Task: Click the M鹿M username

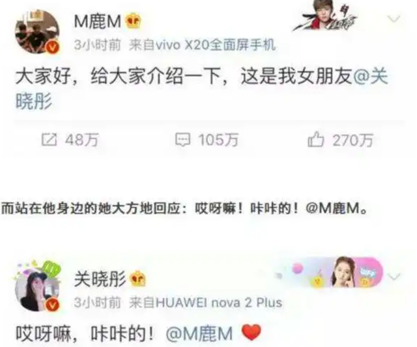Action: [98, 21]
